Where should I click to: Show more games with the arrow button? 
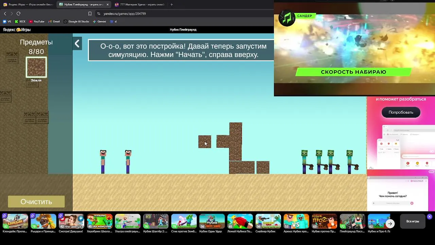coord(390,224)
